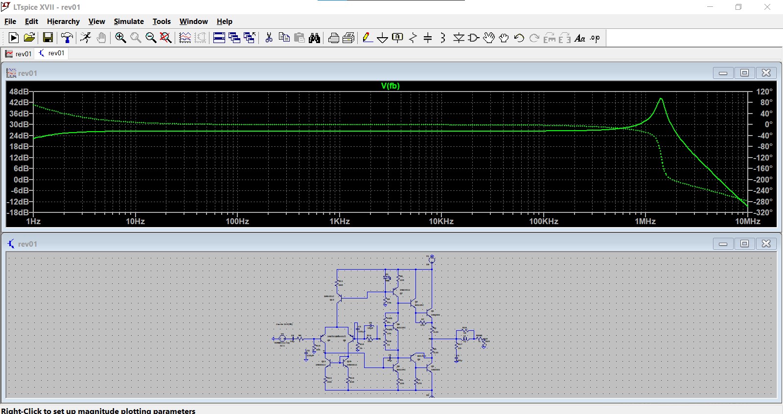Close the rev01 schematic pane
This screenshot has height=414, width=783.
click(766, 244)
